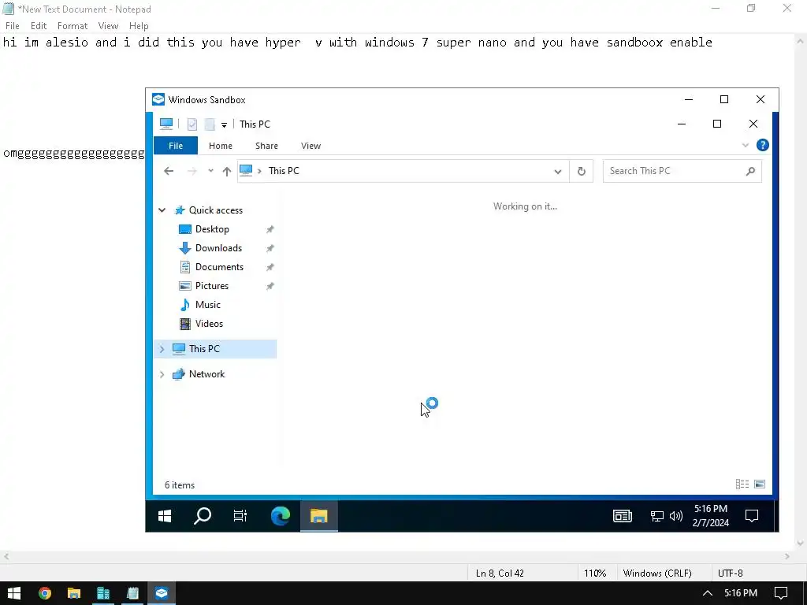Open Notepad's View menu
This screenshot has width=807, height=605.
click(108, 26)
